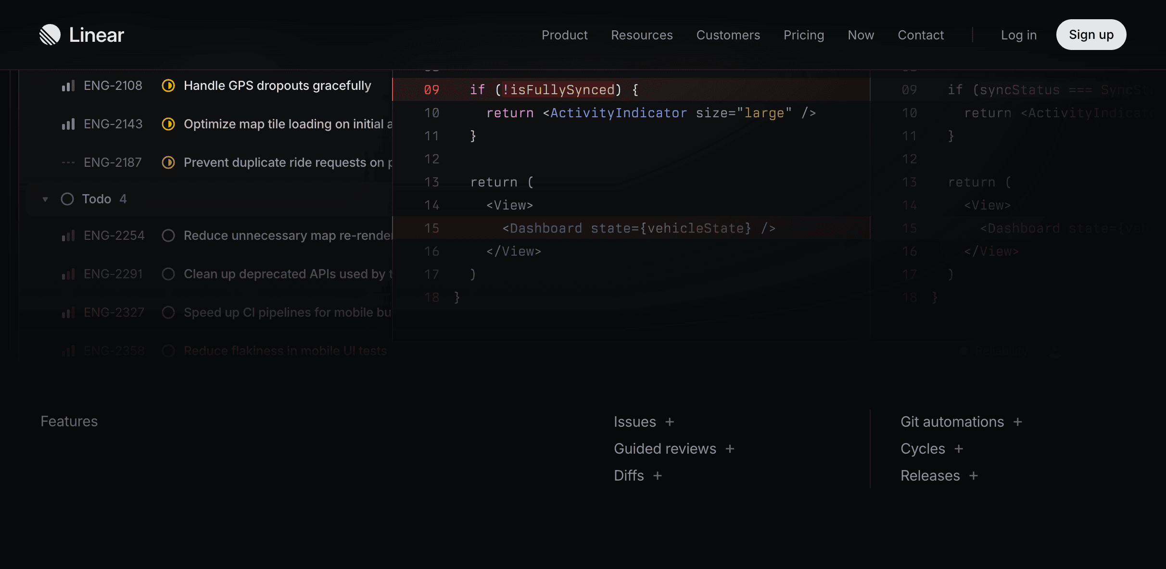The image size is (1166, 569).
Task: Click in-progress status icon for ENG-2108
Action: coord(168,86)
